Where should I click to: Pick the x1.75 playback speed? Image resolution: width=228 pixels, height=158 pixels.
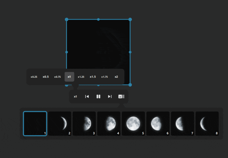point(104,77)
